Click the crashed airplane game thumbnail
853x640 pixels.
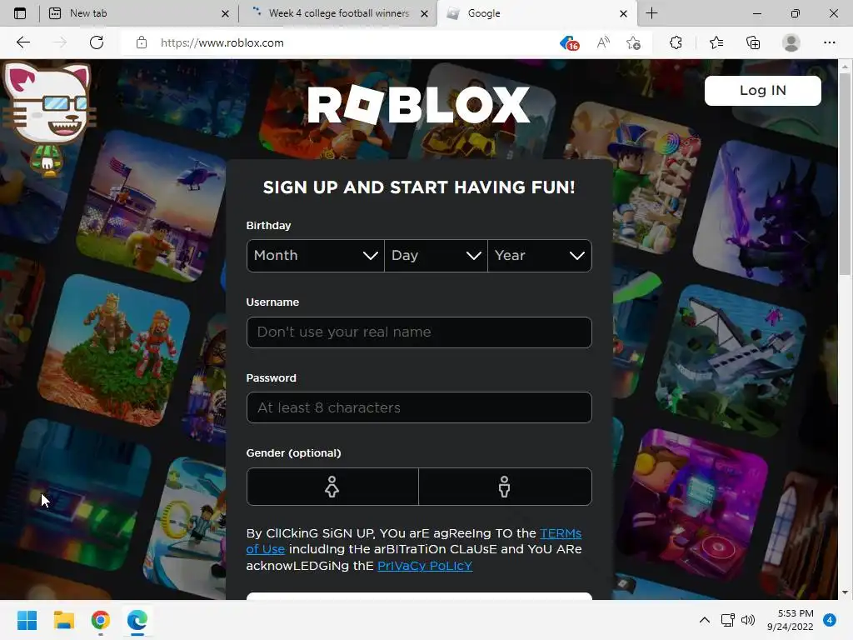click(731, 362)
